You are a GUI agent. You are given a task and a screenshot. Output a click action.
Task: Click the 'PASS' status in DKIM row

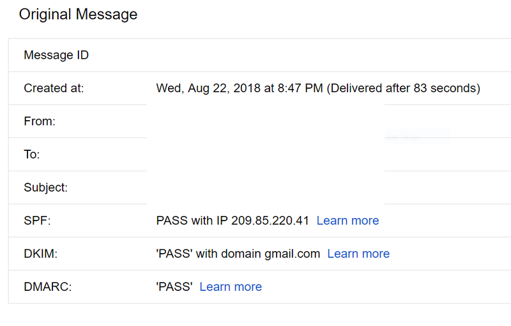(x=174, y=254)
